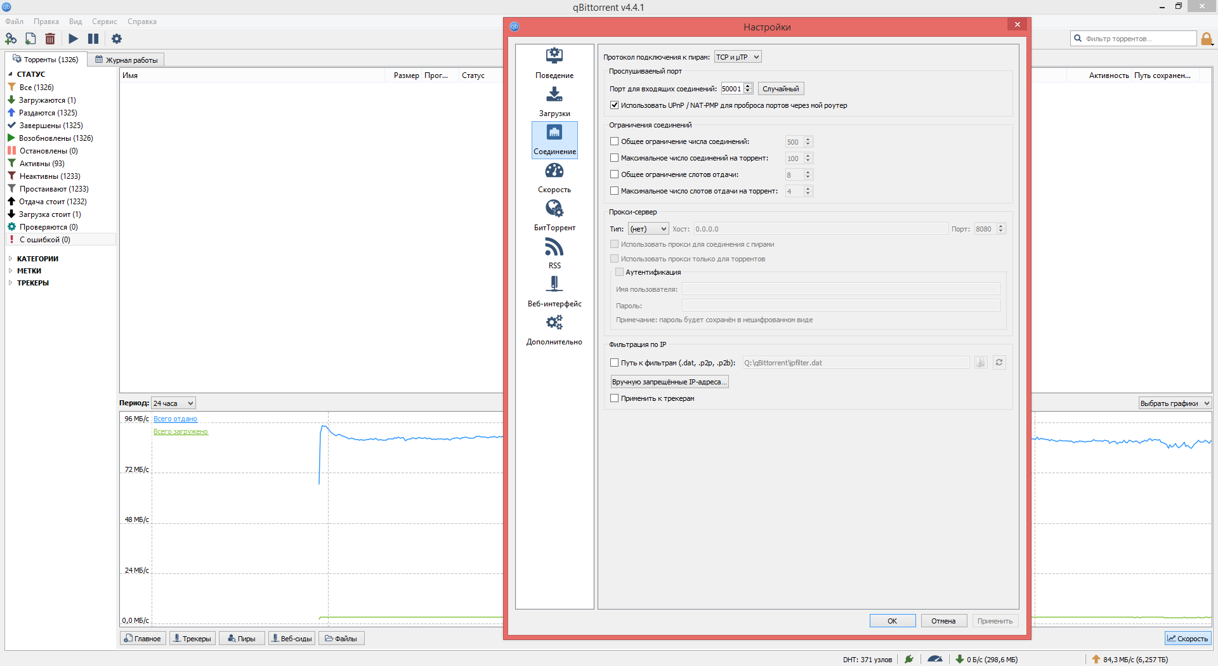Viewport: 1218px width, 666px height.
Task: Open the Web interface (Веб-интерфейс) settings section
Action: 554,292
